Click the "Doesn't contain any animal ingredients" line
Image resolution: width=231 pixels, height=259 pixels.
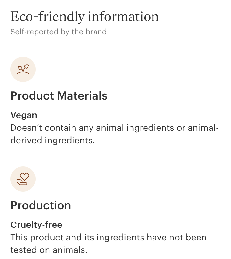(x=114, y=128)
